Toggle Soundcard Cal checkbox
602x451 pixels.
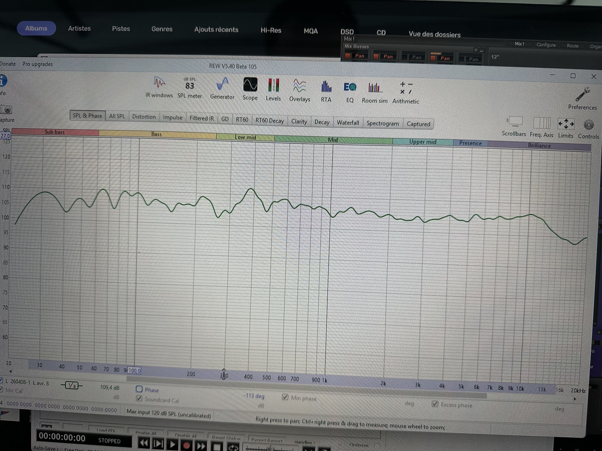(139, 398)
